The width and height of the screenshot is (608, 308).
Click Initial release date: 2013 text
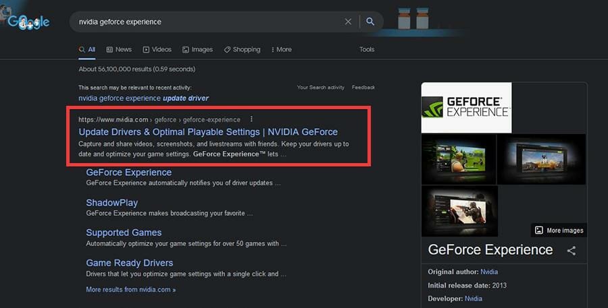(x=467, y=285)
